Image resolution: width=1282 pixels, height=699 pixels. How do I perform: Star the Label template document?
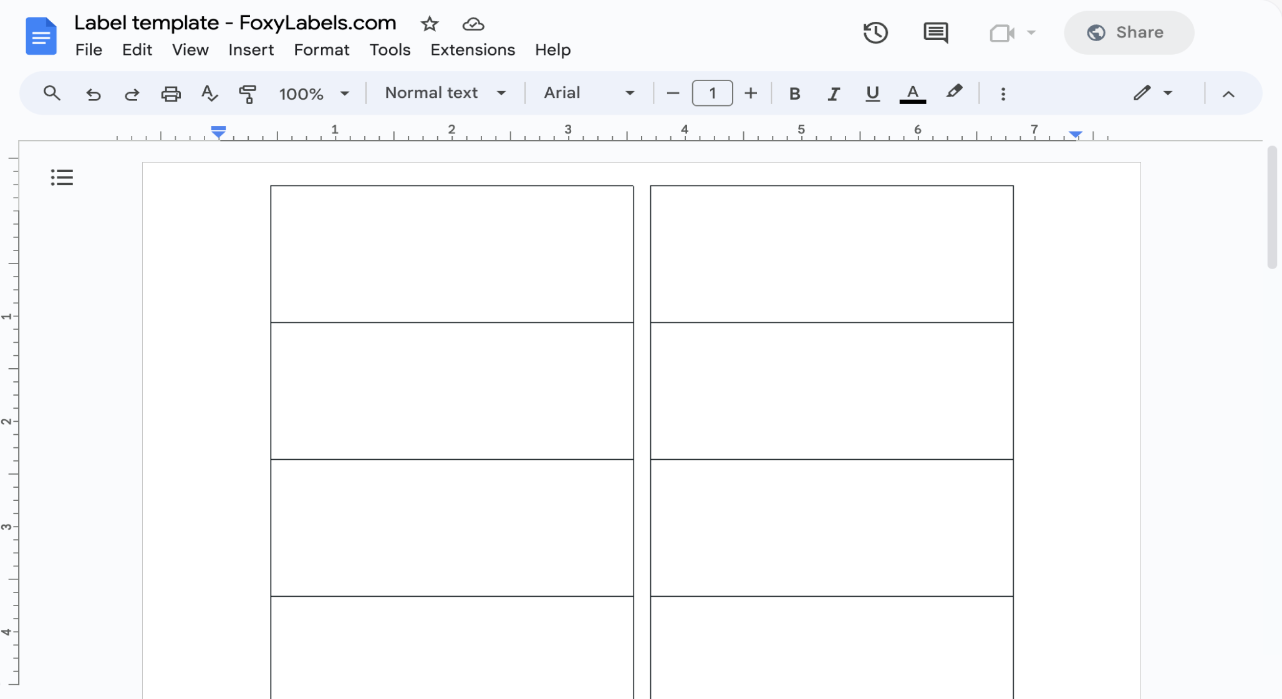click(430, 24)
